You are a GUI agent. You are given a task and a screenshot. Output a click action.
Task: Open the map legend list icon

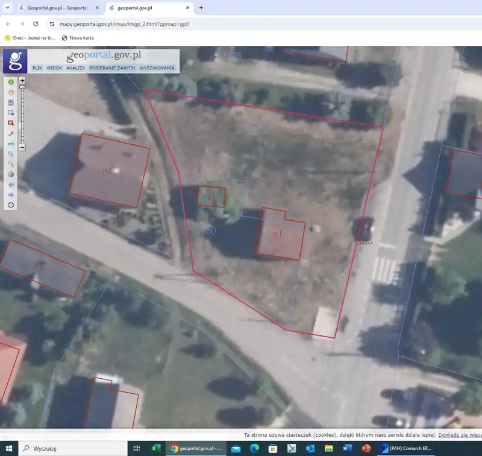pyautogui.click(x=11, y=103)
